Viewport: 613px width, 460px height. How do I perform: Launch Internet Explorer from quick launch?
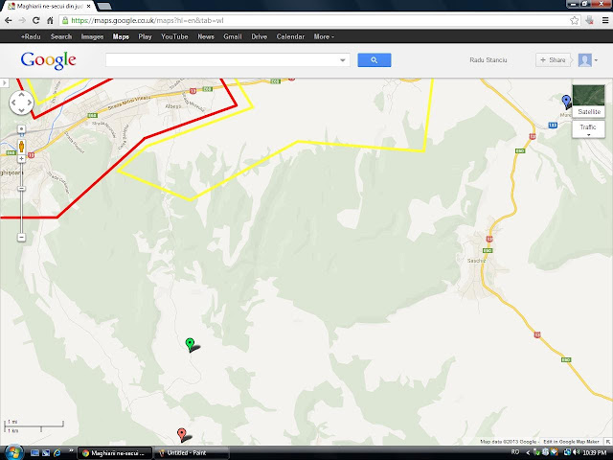pos(57,453)
